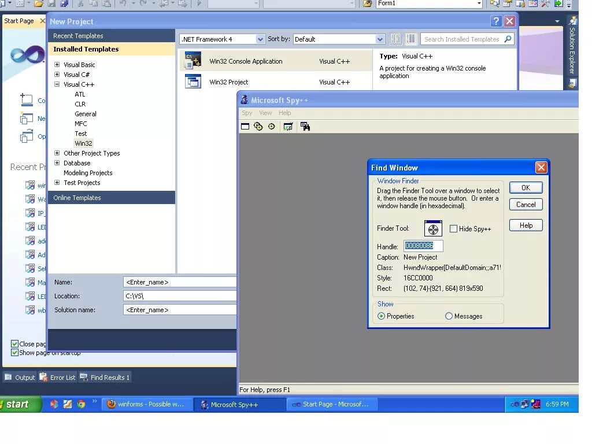Expand the Visual Basic tree node
Viewport: 592px width, 444px height.
(x=57, y=65)
